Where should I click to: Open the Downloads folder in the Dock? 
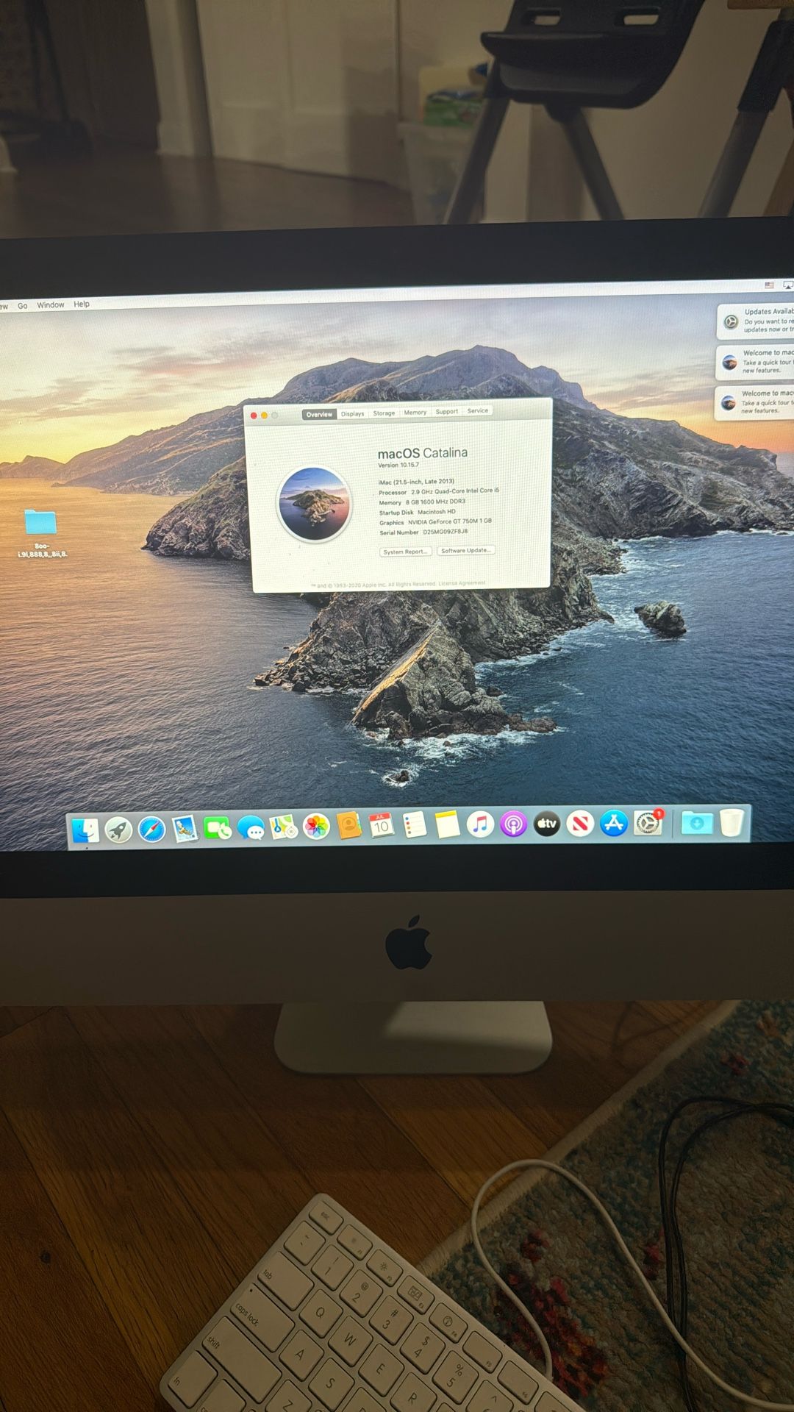(x=696, y=823)
